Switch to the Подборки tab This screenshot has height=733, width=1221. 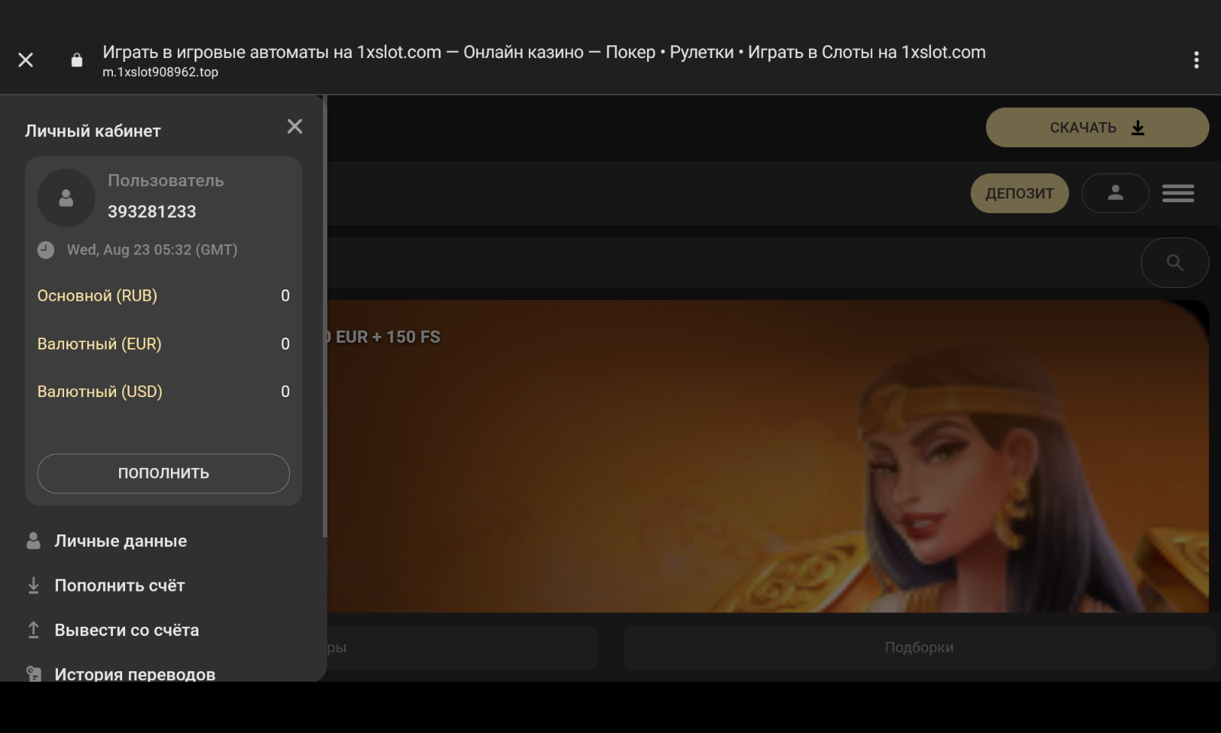(919, 647)
